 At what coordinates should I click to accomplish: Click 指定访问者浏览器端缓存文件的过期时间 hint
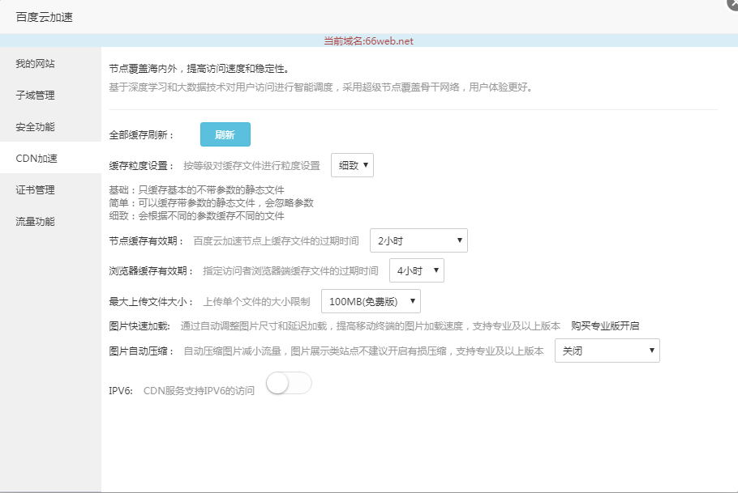pos(290,271)
